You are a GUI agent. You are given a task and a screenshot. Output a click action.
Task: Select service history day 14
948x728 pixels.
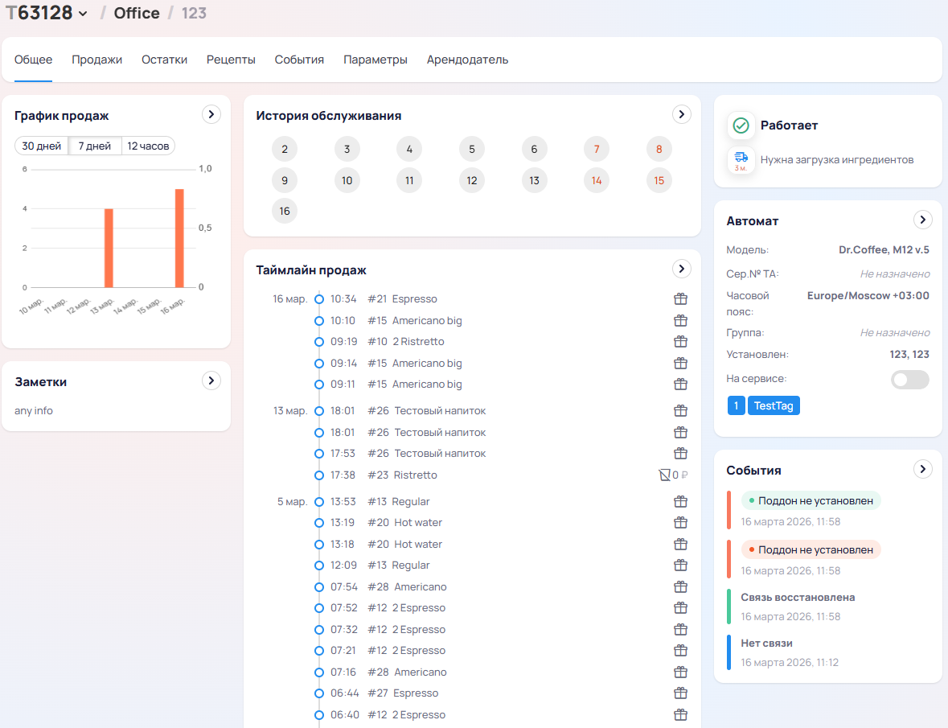click(597, 180)
